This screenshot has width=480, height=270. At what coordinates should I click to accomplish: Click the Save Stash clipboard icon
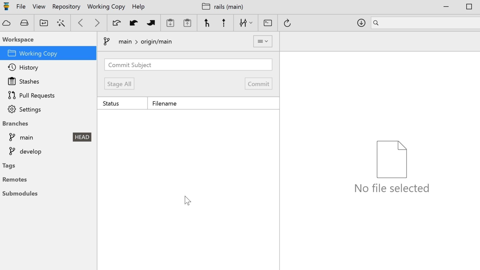170,23
